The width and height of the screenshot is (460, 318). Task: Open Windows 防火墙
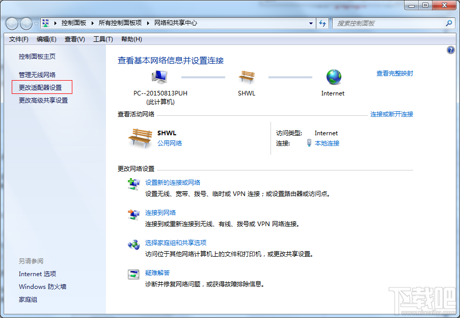click(x=43, y=286)
